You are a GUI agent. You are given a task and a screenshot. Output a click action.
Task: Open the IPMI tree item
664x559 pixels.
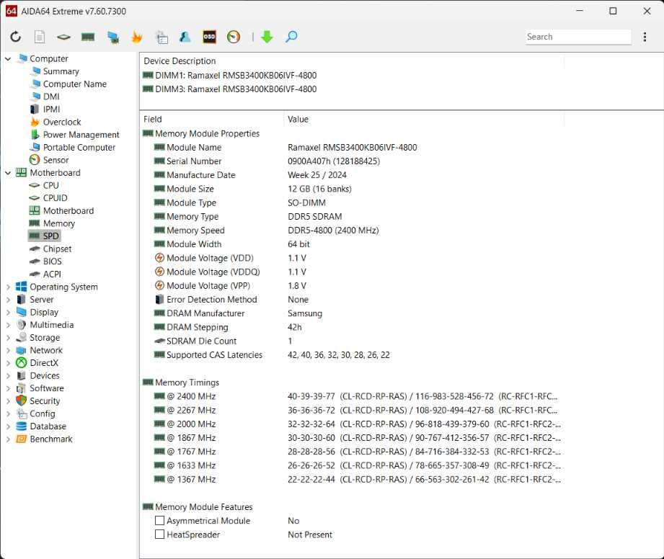[51, 109]
